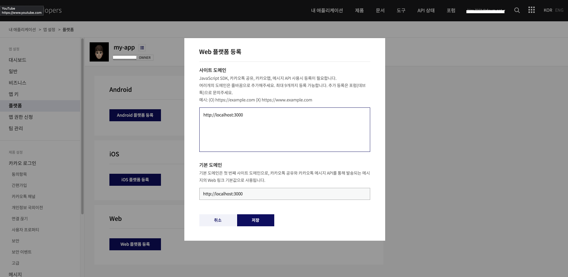Click the sidebar vertical scrollbar
This screenshot has width=568, height=277.
pyautogui.click(x=82, y=126)
